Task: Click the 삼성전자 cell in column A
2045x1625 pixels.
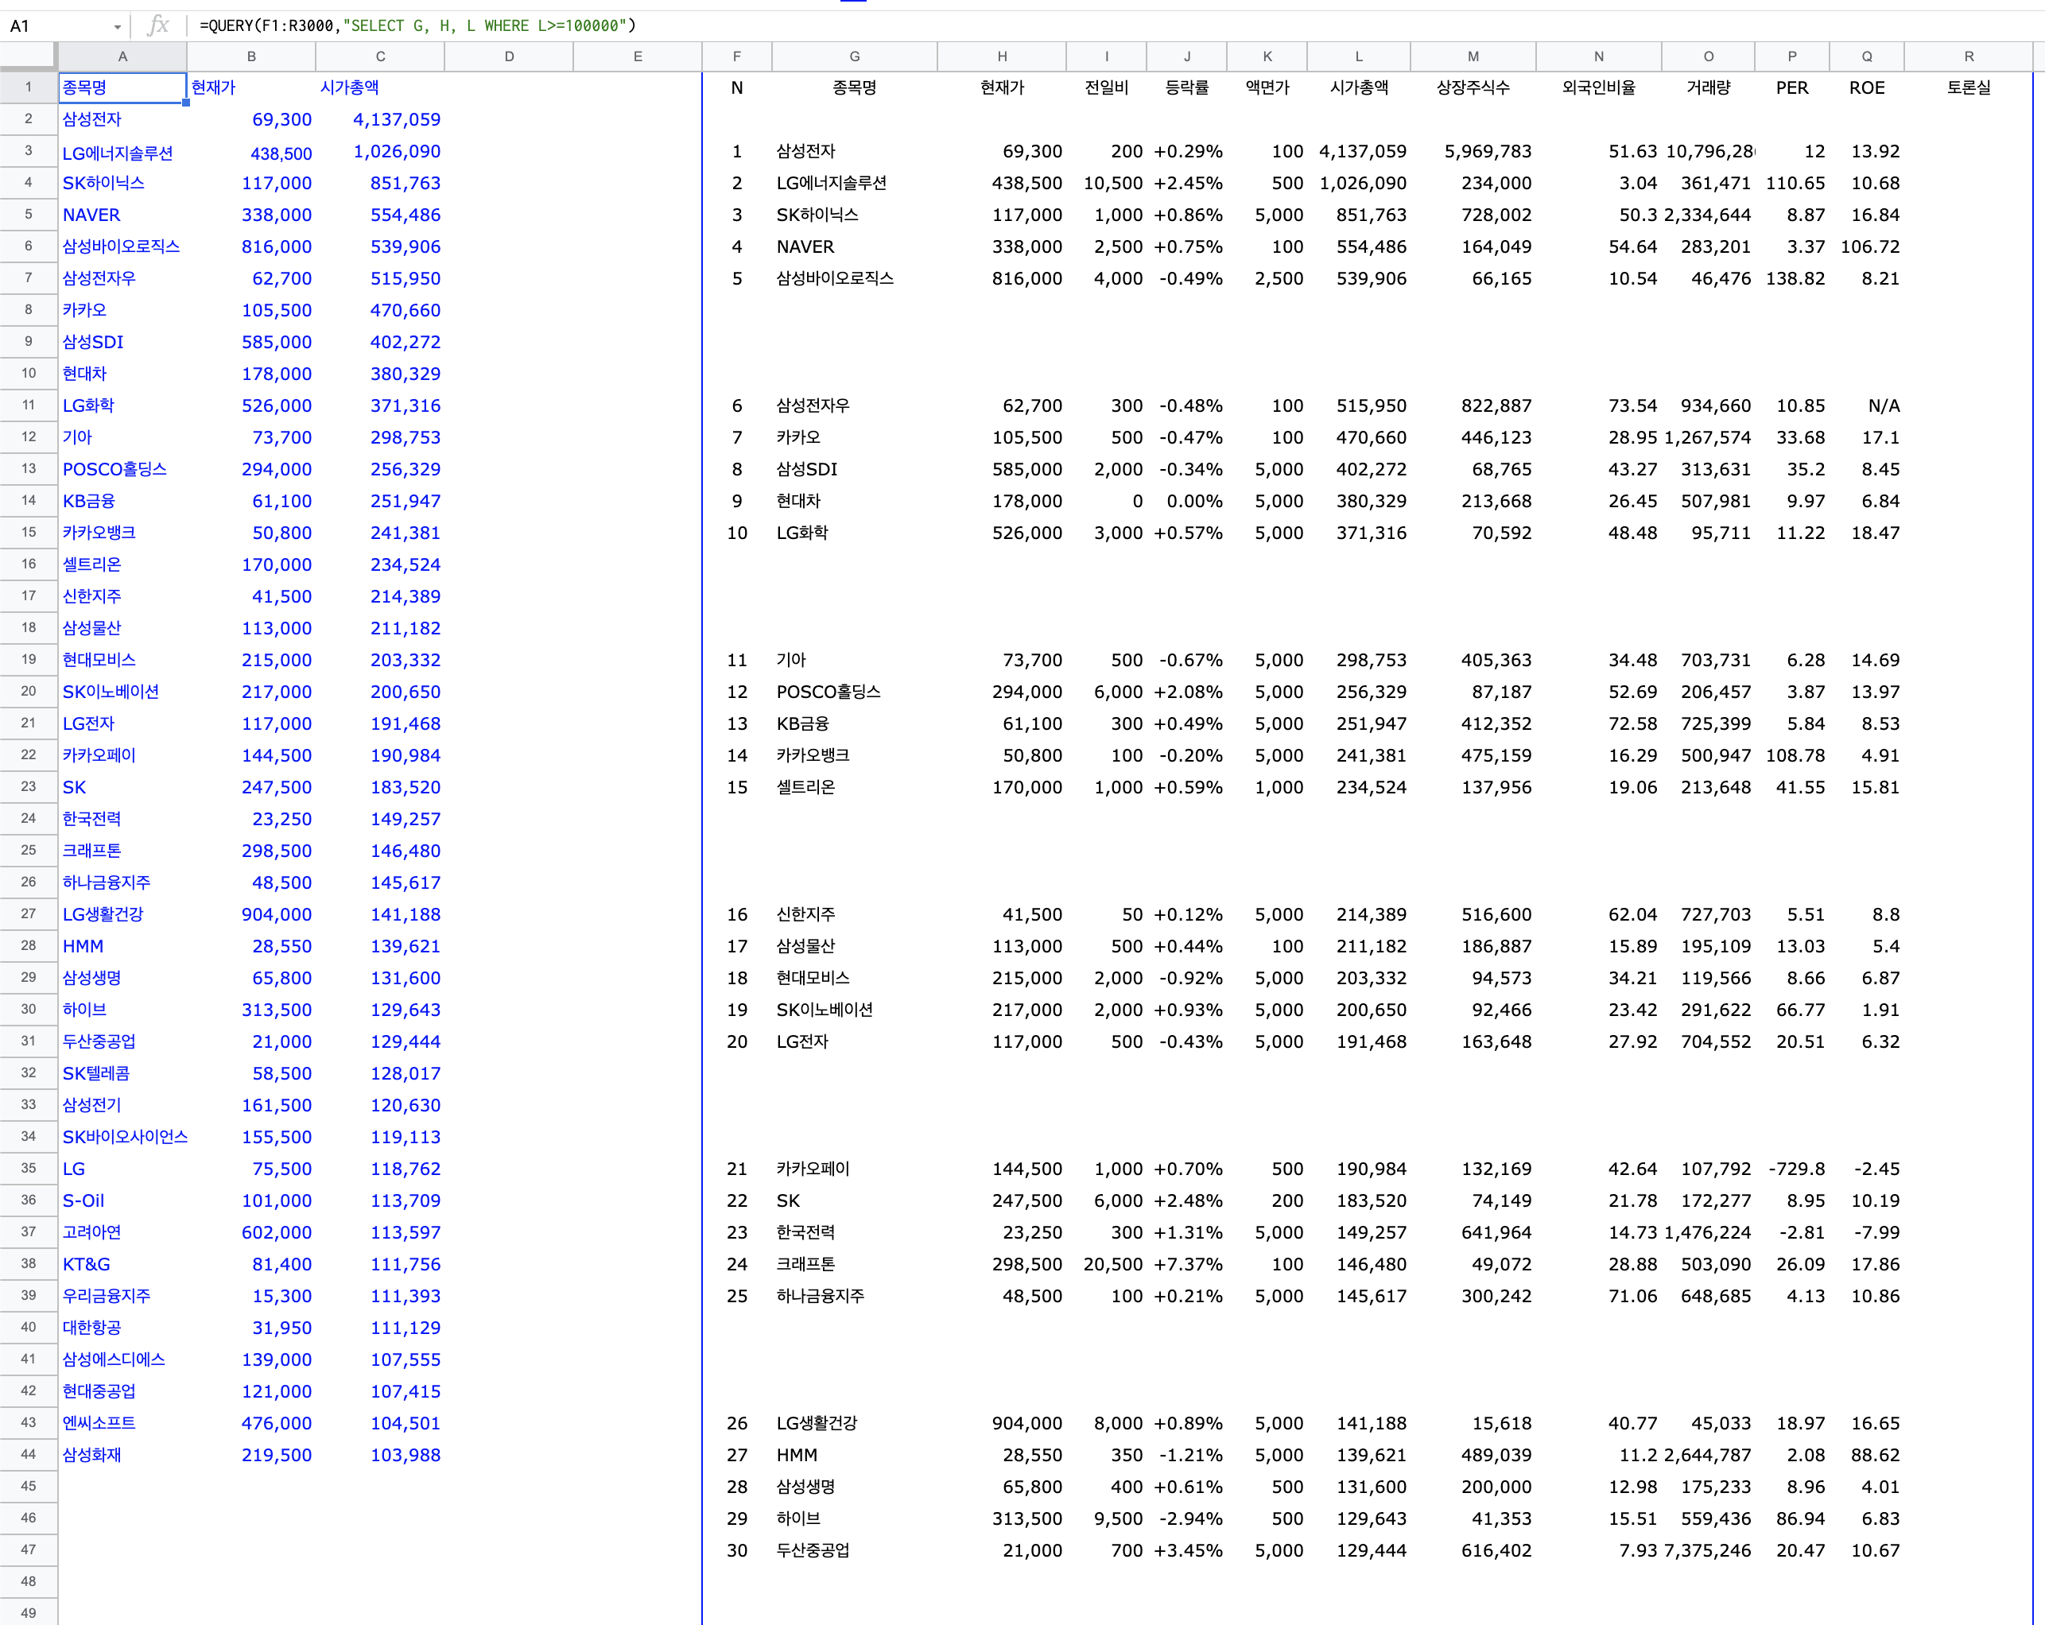Action: tap(92, 119)
